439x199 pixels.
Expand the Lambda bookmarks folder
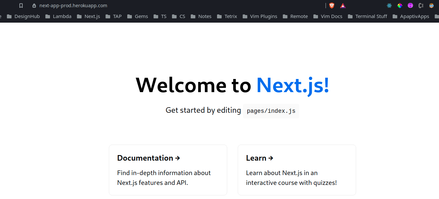pos(58,16)
